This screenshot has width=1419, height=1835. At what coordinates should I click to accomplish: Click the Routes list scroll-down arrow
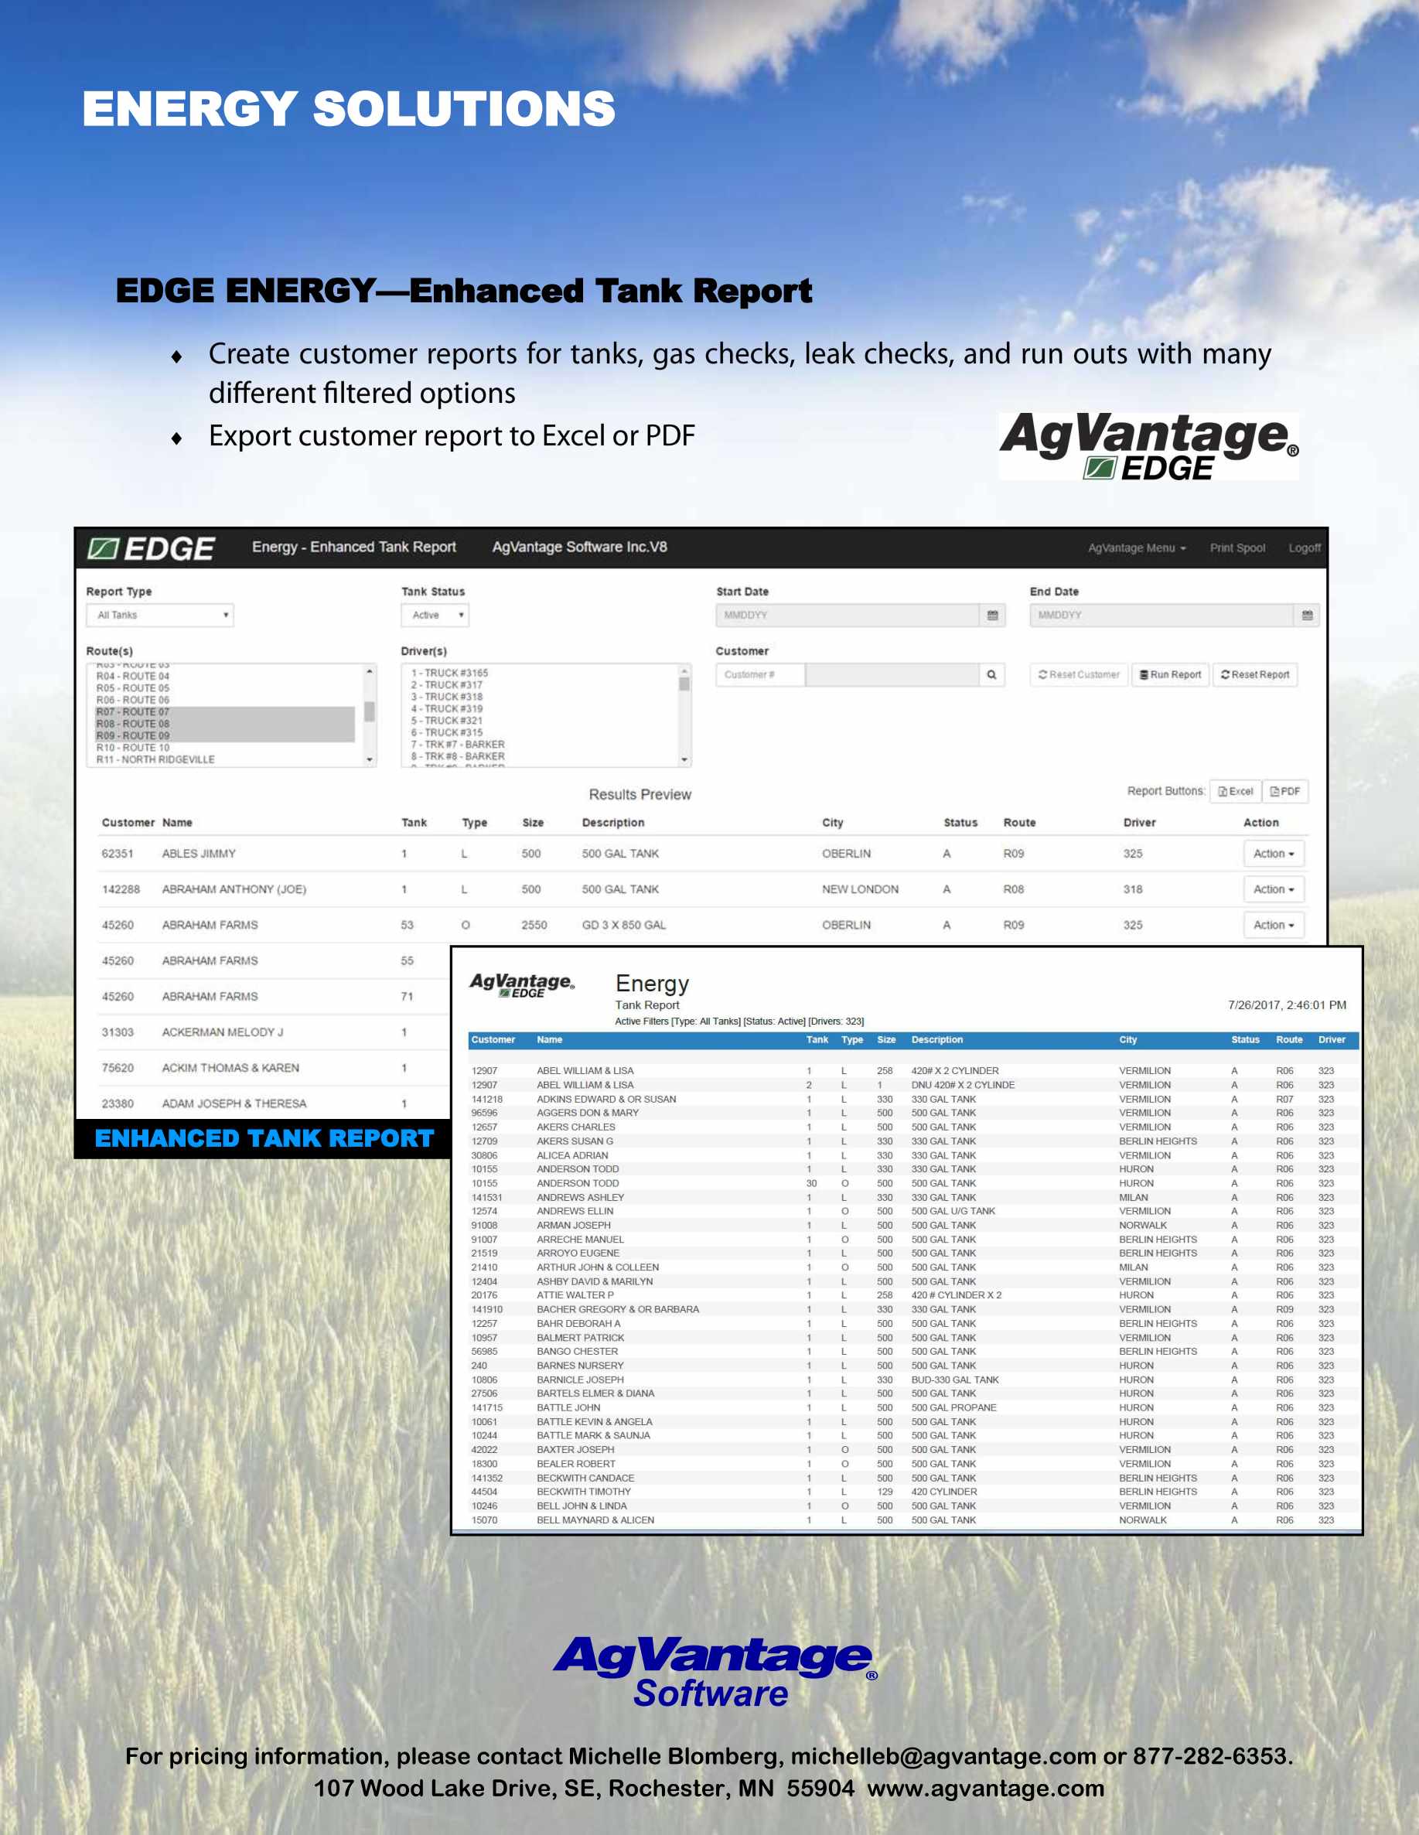(x=370, y=759)
